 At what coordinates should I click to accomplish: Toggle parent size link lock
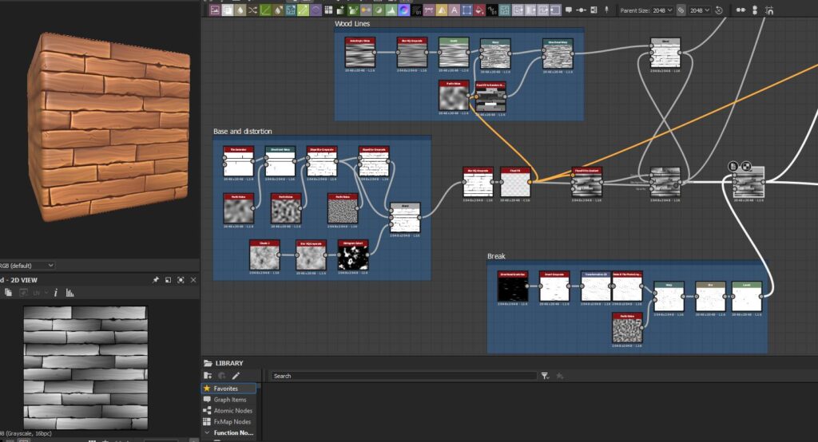coord(681,10)
